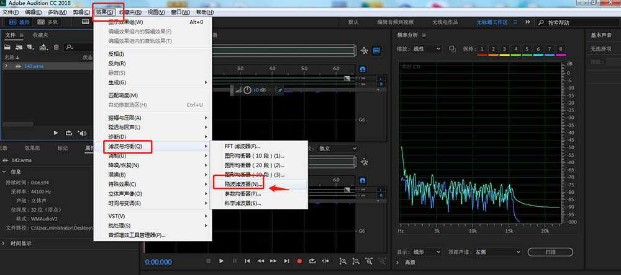Toggle the blue snapping magnet icon
The width and height of the screenshot is (621, 275).
tap(363, 69)
